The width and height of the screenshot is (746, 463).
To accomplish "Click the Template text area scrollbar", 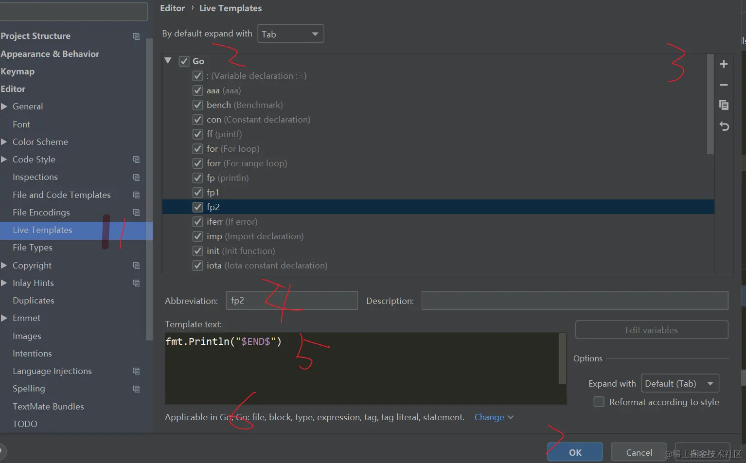I will coord(563,359).
